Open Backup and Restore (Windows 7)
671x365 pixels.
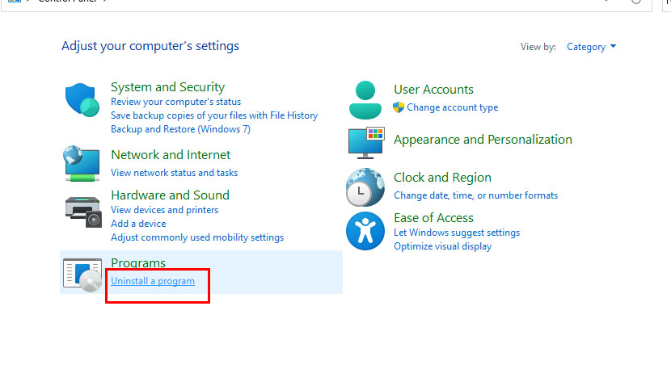[x=180, y=129]
